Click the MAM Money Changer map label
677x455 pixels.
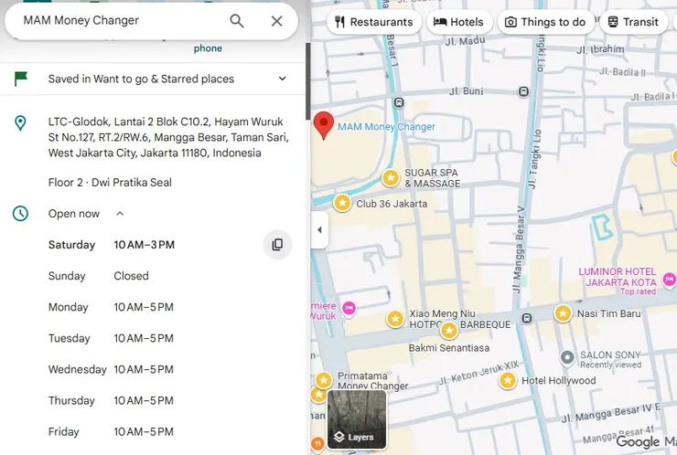386,127
